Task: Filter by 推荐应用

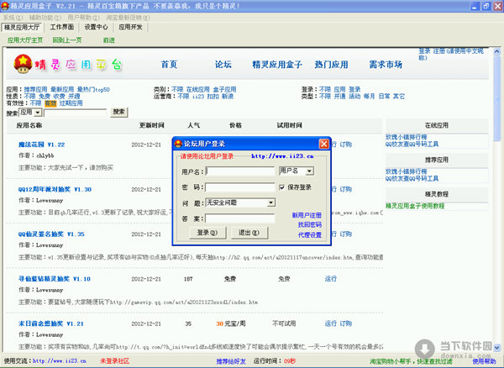Action: 35,89
